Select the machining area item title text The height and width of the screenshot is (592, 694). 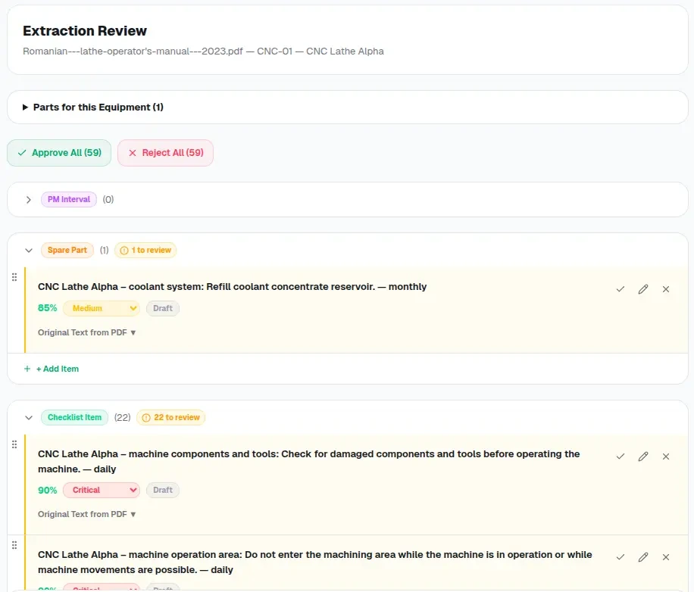tap(315, 562)
